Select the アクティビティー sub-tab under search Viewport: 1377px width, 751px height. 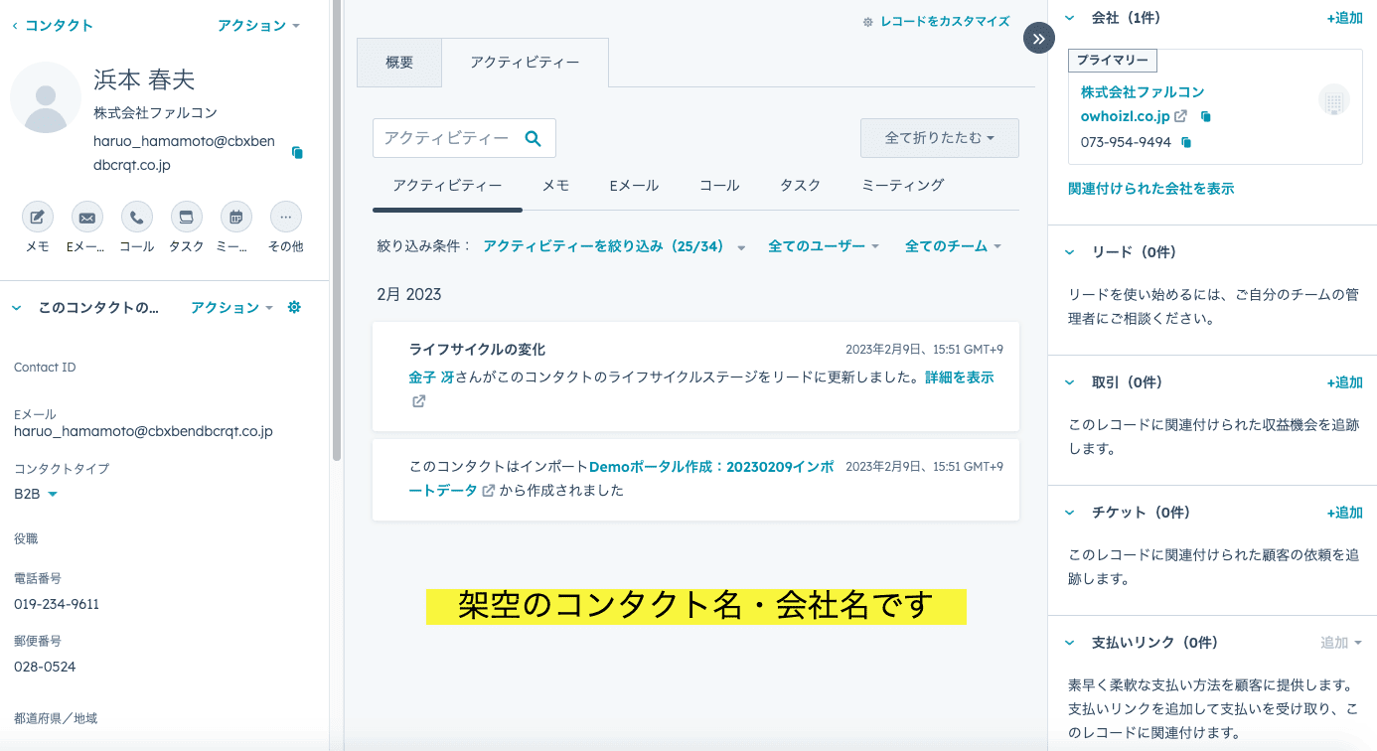(x=447, y=186)
